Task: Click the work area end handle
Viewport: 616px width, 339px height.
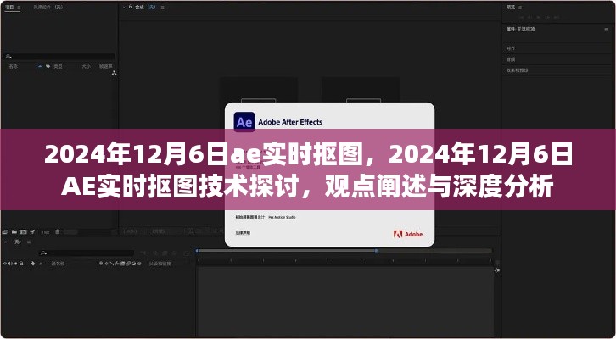Action: (x=376, y=250)
